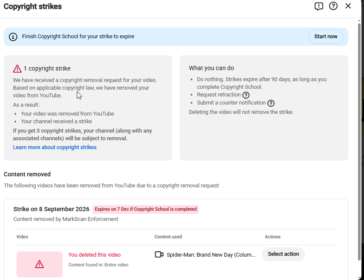
Task: Click the info icon in Copyright School banner
Action: (x=13, y=37)
